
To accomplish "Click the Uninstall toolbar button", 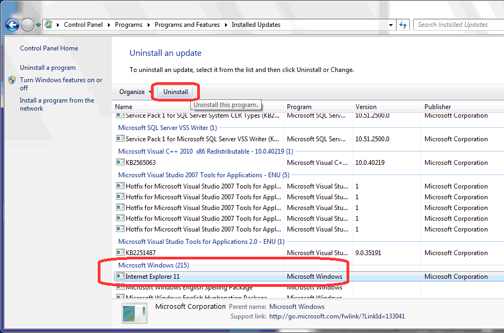I will click(x=176, y=92).
